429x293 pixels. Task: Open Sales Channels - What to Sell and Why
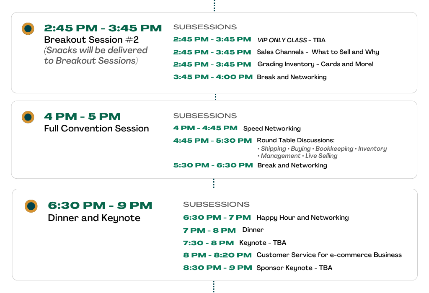(318, 52)
